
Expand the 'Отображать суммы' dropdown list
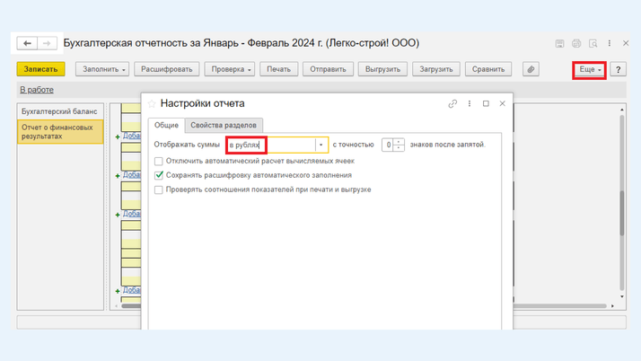pyautogui.click(x=320, y=145)
